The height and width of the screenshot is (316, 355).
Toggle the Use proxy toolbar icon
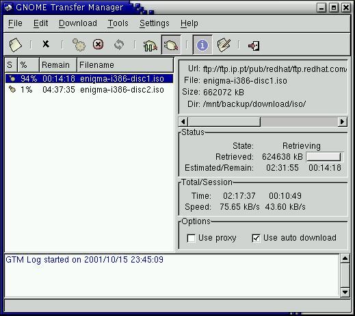click(150, 45)
